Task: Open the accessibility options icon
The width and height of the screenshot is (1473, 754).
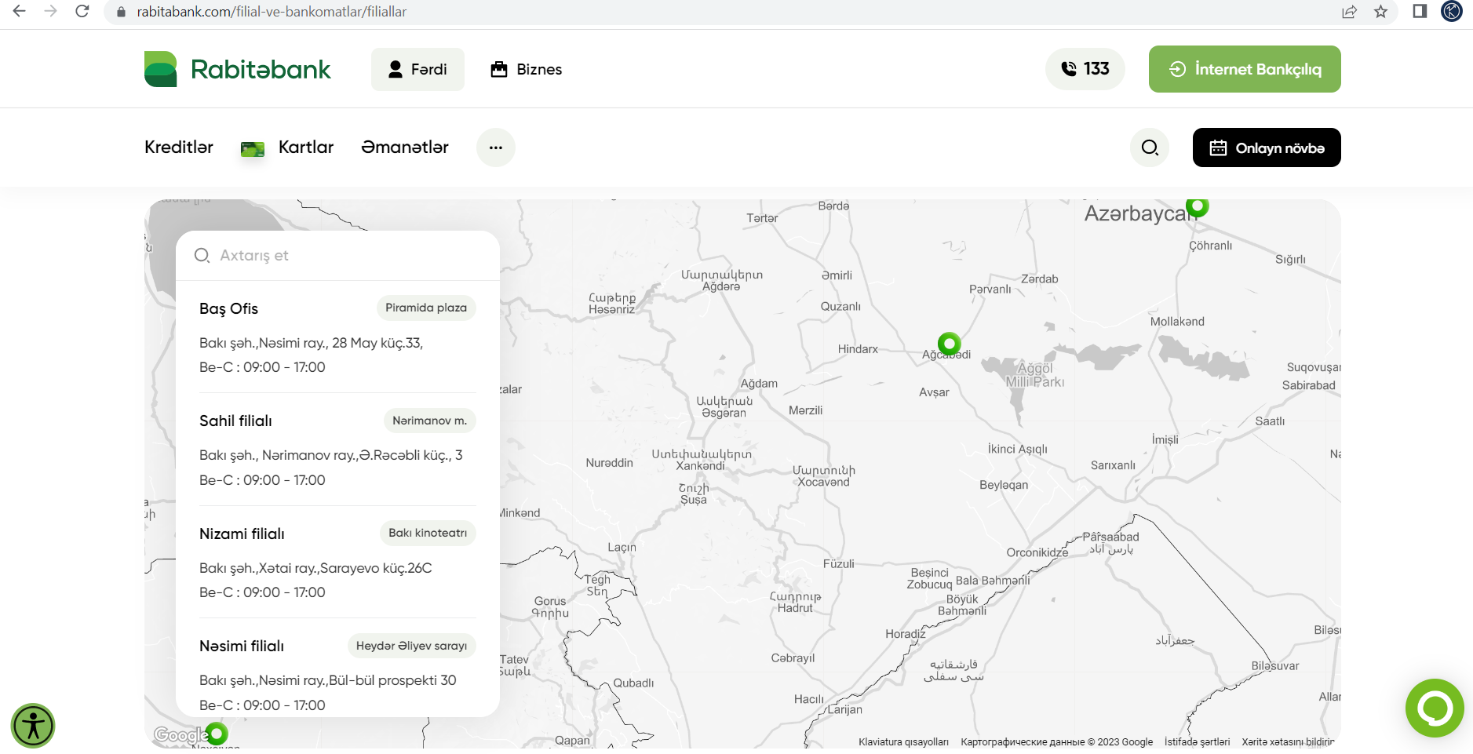Action: point(33,726)
